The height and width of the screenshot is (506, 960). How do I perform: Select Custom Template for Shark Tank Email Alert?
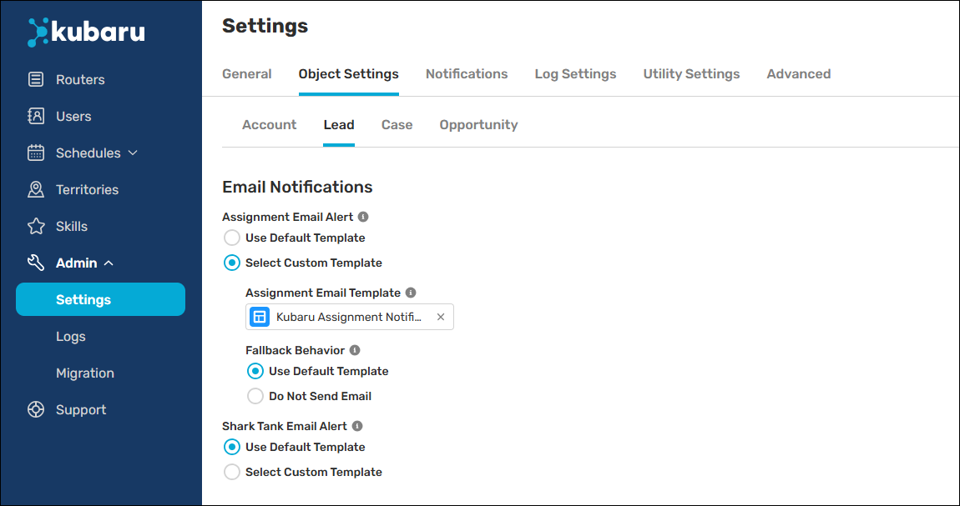coord(232,472)
